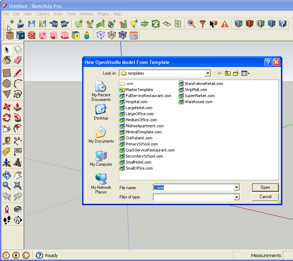Select the Rectangle tool
This screenshot has height=261, width=293.
7,73
